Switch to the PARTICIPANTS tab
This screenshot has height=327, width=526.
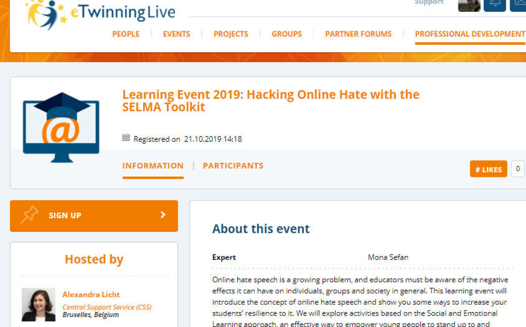(x=233, y=165)
